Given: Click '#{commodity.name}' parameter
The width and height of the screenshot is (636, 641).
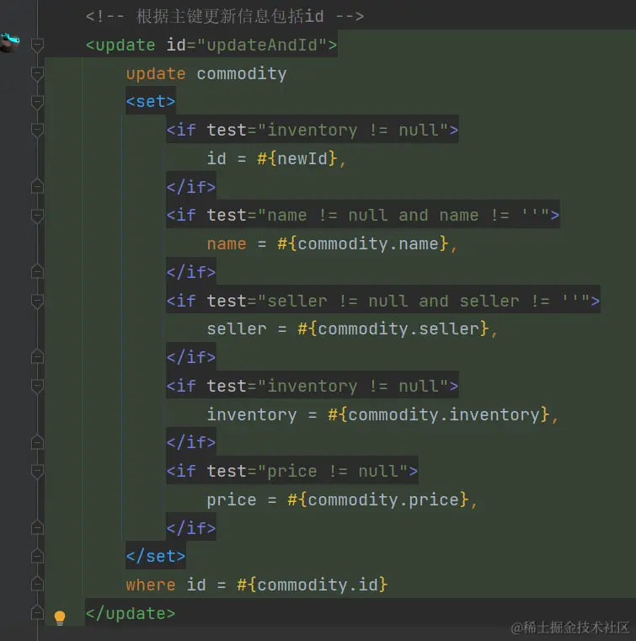Looking at the screenshot, I should (x=363, y=244).
